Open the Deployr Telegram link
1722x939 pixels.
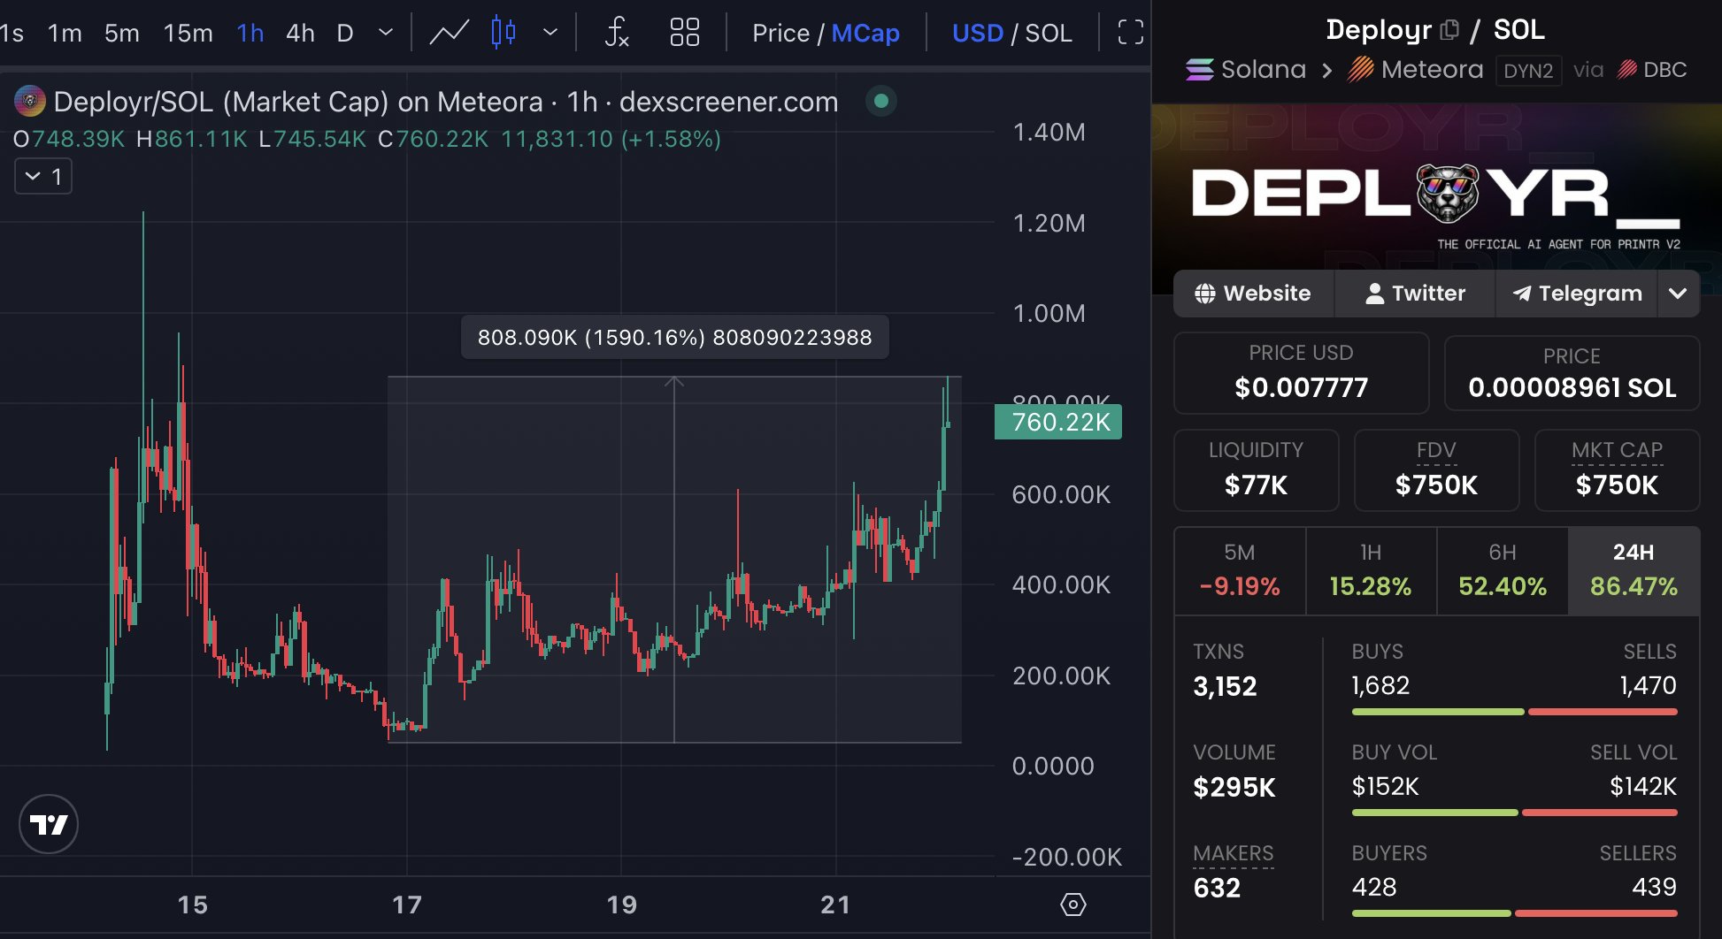pos(1576,294)
